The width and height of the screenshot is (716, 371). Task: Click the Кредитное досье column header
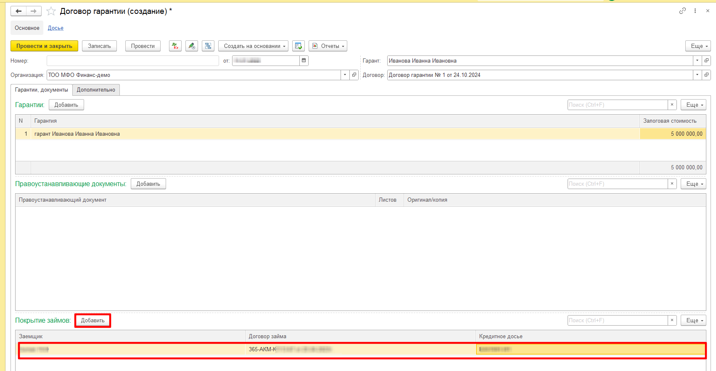591,336
